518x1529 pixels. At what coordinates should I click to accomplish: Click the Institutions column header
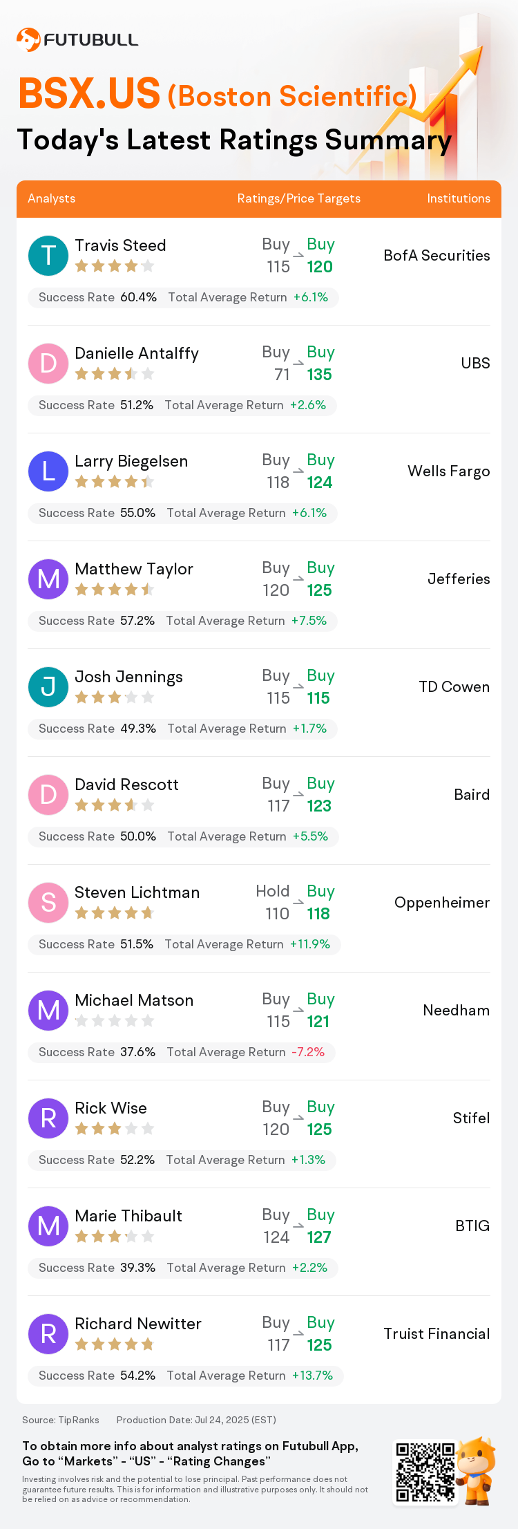coord(459,198)
